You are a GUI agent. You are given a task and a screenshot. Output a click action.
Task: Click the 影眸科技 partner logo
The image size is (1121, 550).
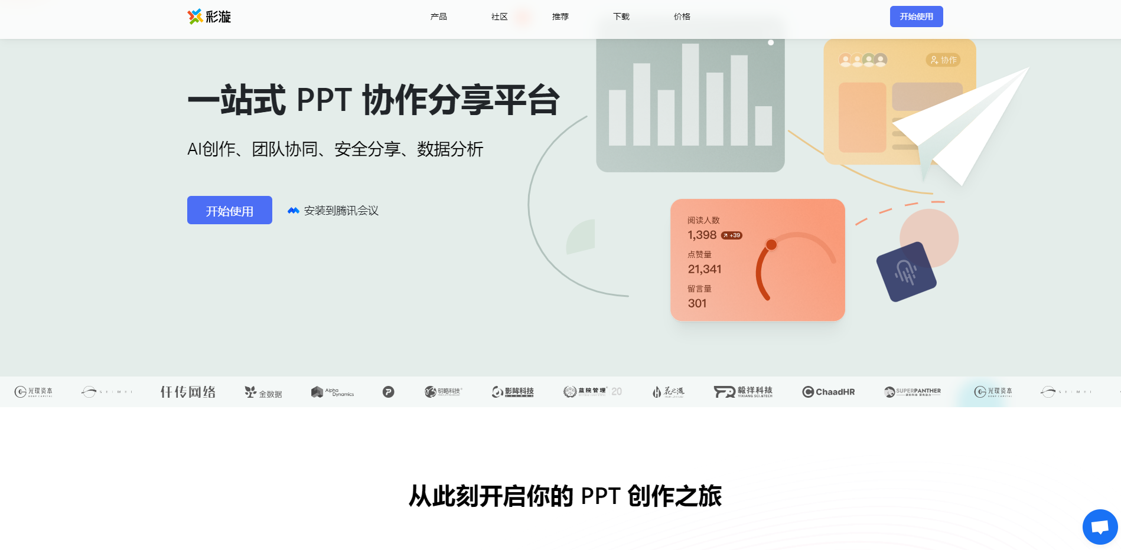pyautogui.click(x=513, y=391)
